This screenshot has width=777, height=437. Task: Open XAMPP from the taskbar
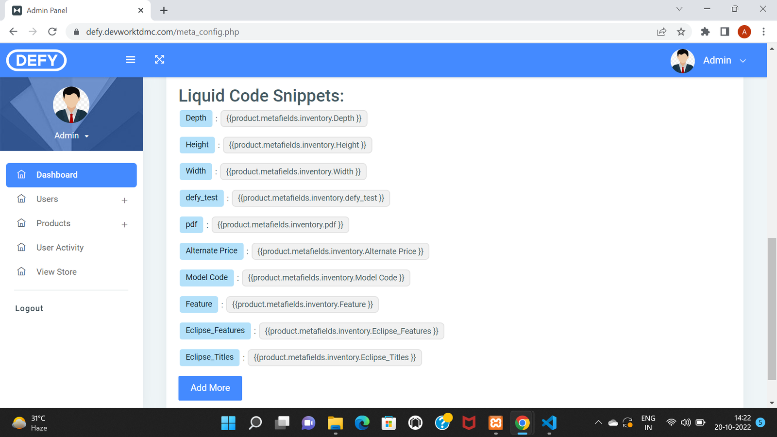click(x=495, y=423)
